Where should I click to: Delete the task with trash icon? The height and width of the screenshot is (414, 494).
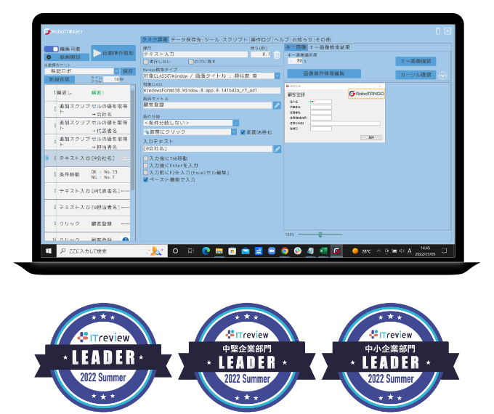click(277, 54)
